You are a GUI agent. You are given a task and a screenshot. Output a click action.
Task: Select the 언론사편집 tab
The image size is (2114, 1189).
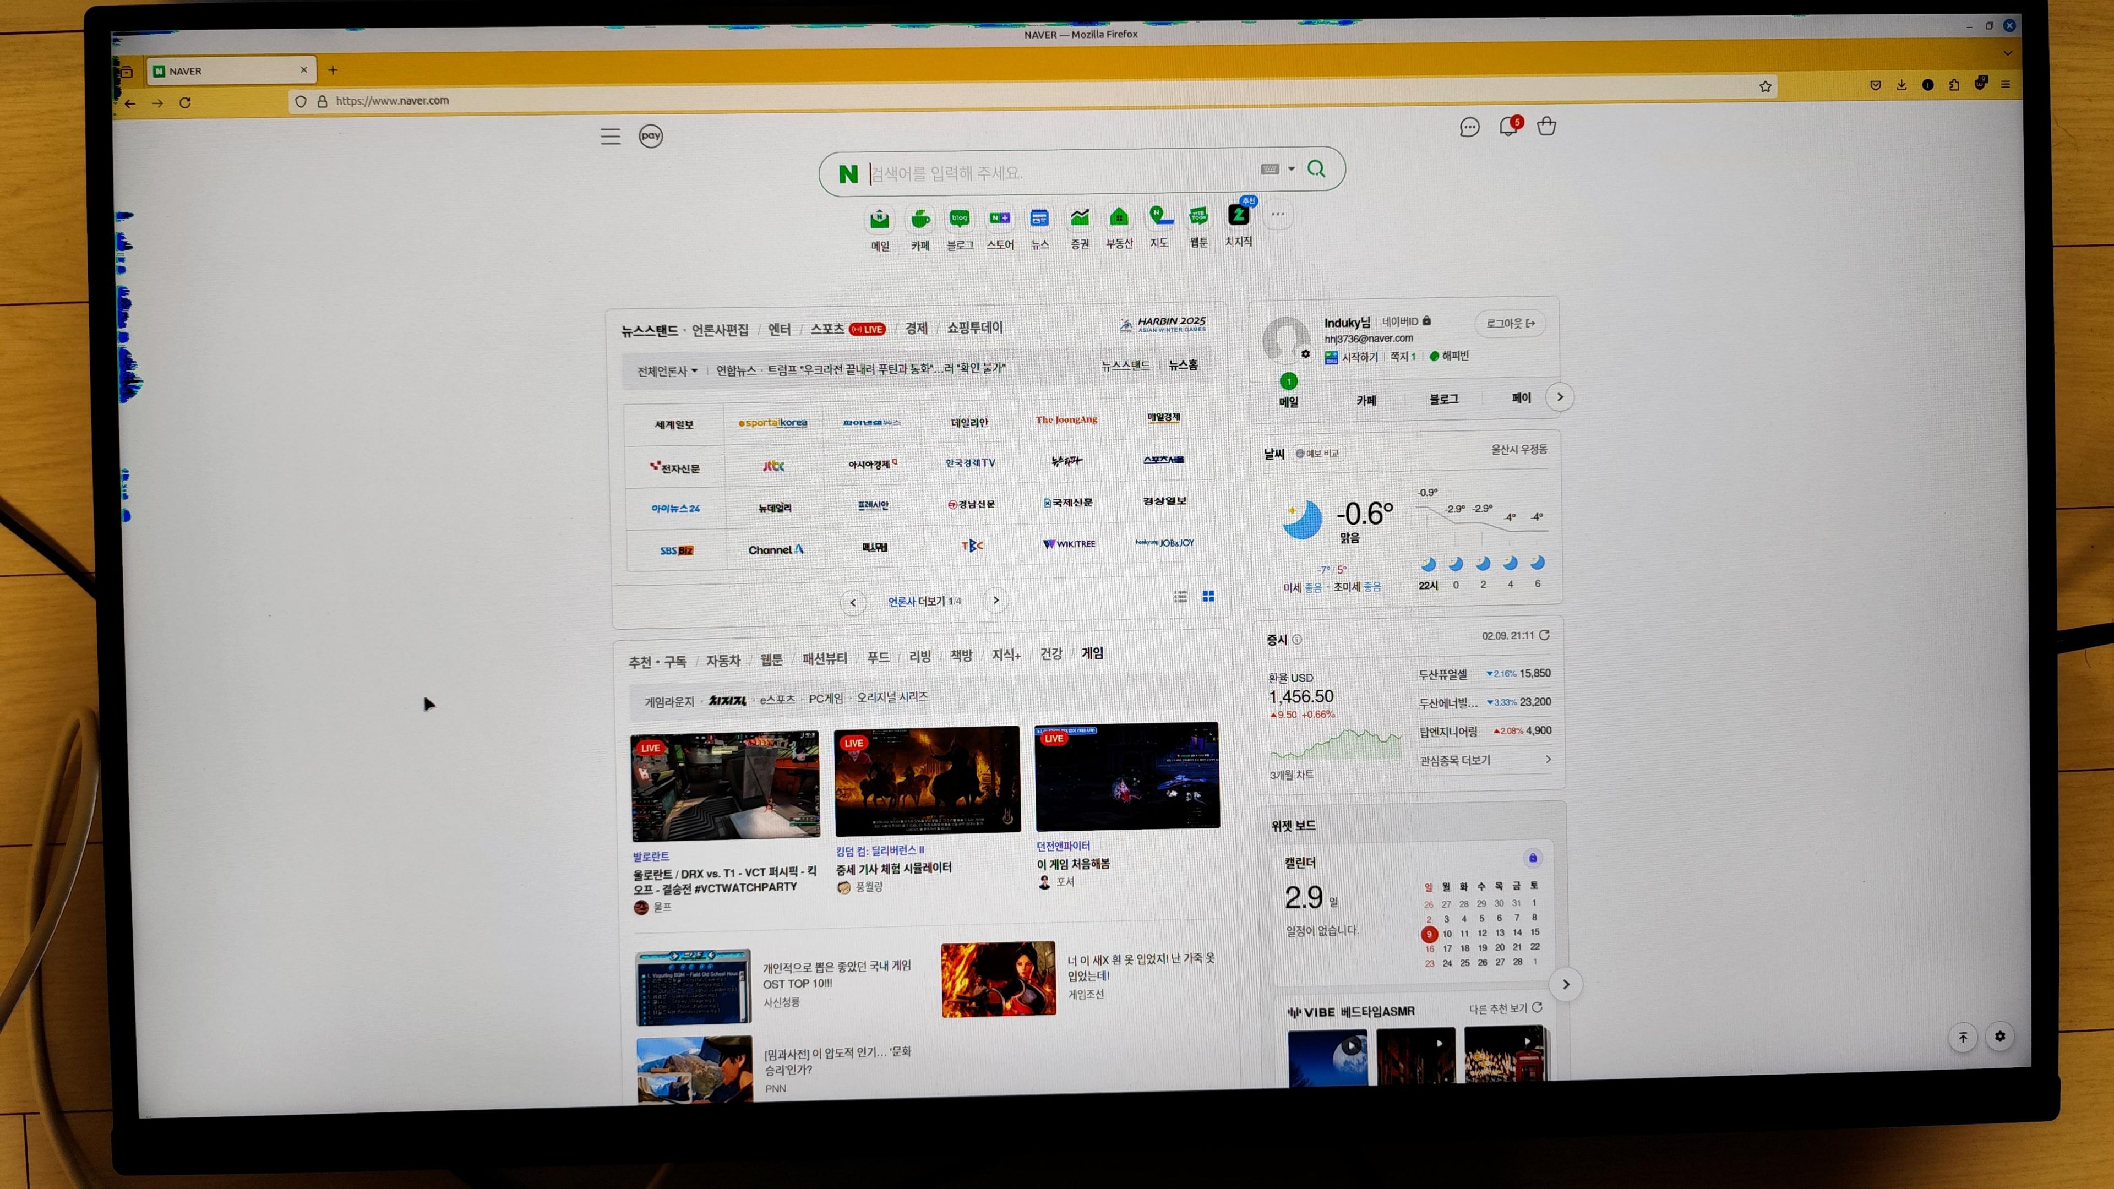coord(720,330)
